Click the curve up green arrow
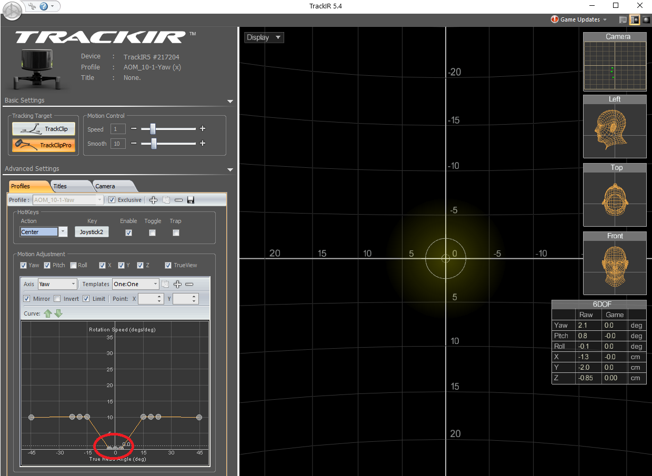 click(x=48, y=313)
